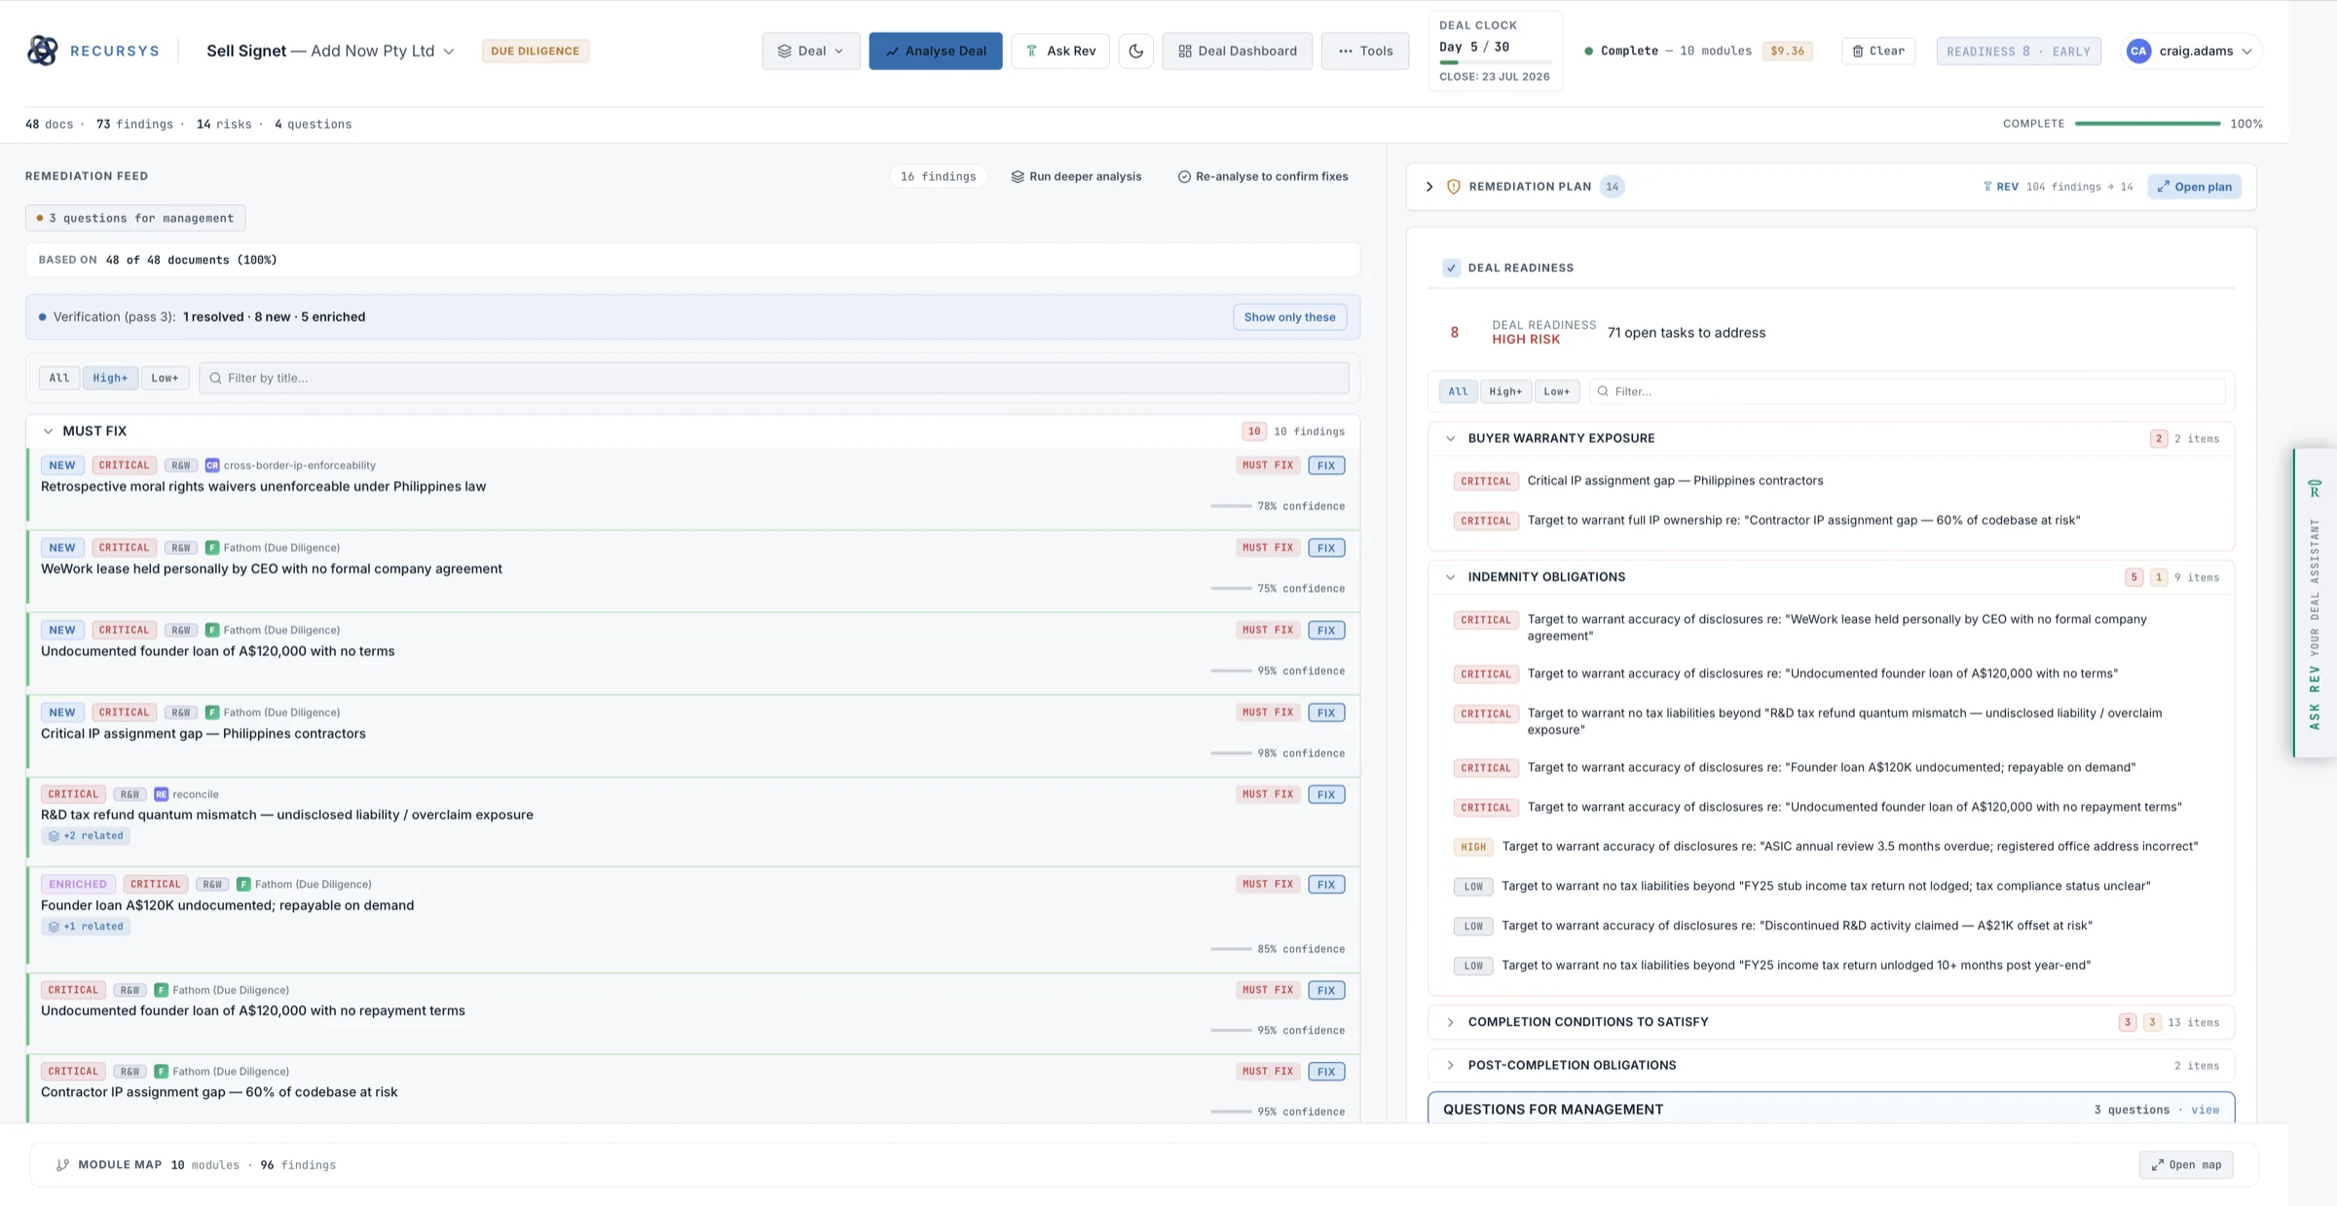Open the Ask Rev side assistant tab

(2314, 603)
